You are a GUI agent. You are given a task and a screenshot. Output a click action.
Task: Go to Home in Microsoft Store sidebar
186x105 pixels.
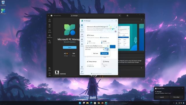(x=50, y=20)
